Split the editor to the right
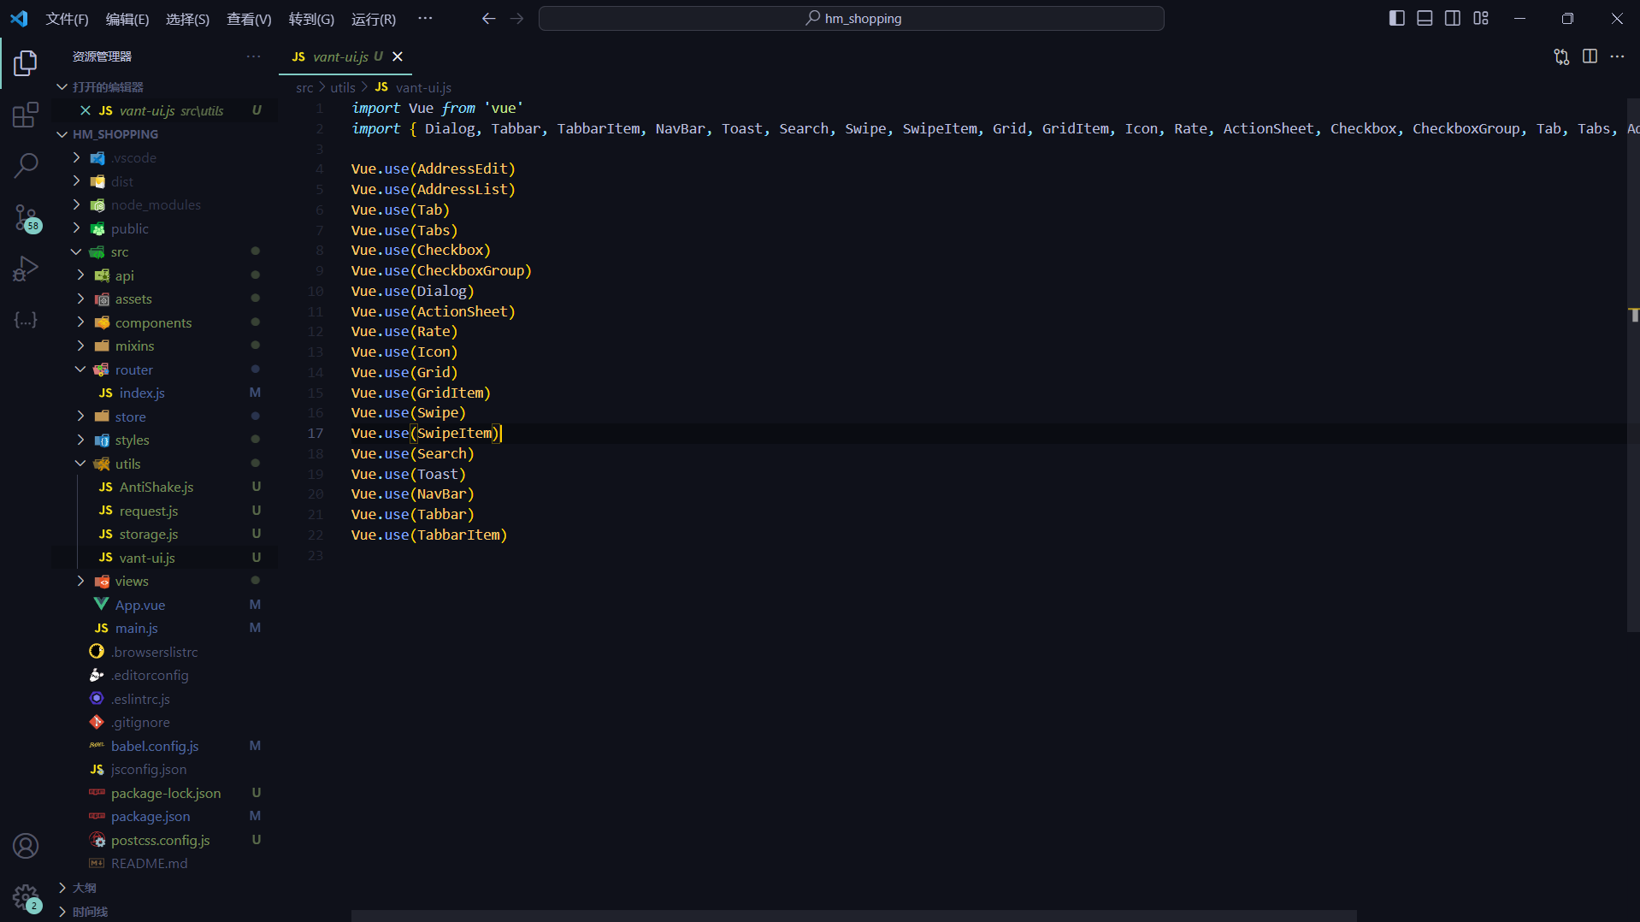This screenshot has height=922, width=1640. (x=1590, y=56)
